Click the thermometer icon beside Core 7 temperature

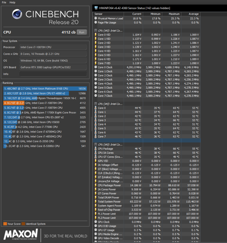(96, 136)
